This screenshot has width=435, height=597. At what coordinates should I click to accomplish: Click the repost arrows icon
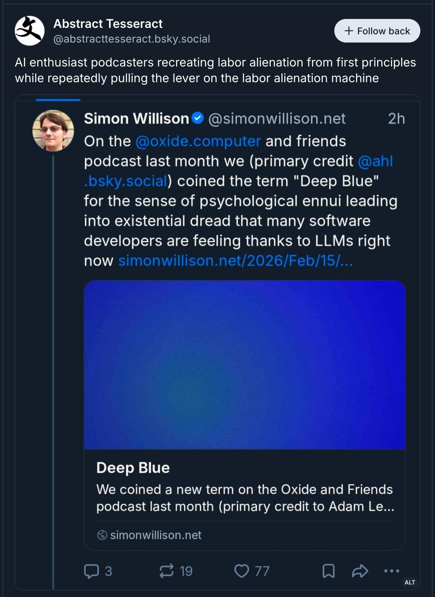click(166, 571)
